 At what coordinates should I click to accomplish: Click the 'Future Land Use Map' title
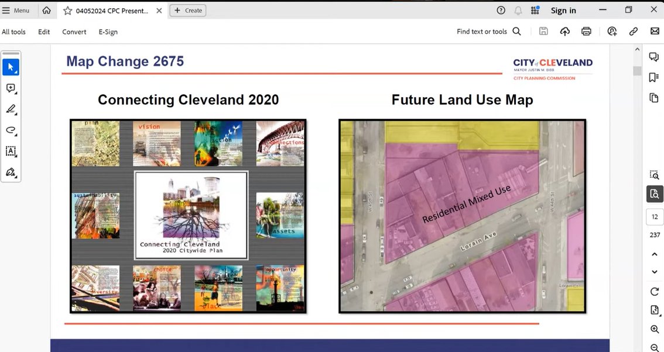462,100
